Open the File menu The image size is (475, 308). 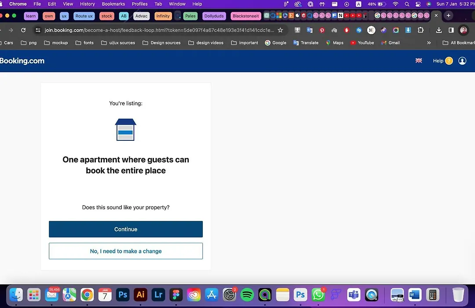37,4
